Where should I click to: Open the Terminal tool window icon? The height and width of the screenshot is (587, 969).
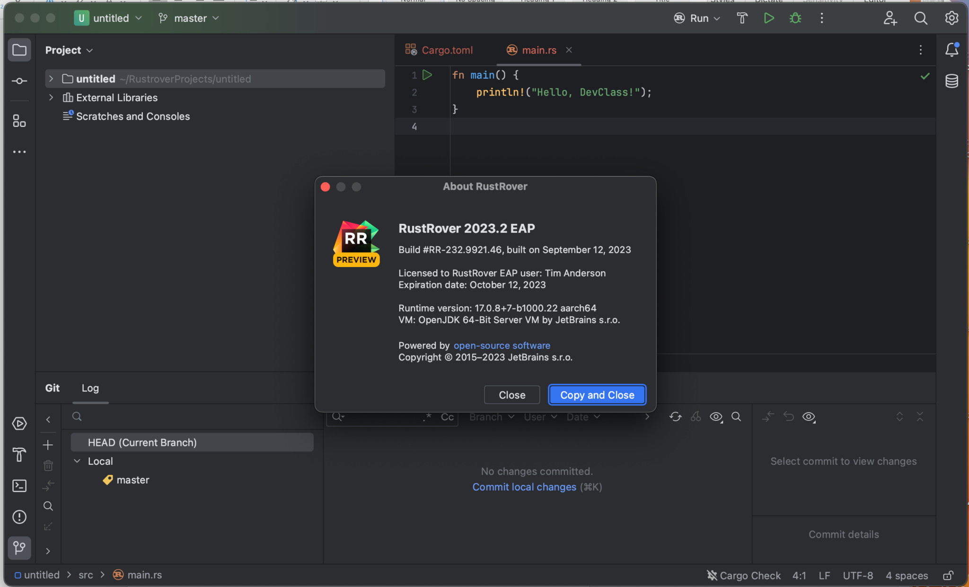pos(19,486)
